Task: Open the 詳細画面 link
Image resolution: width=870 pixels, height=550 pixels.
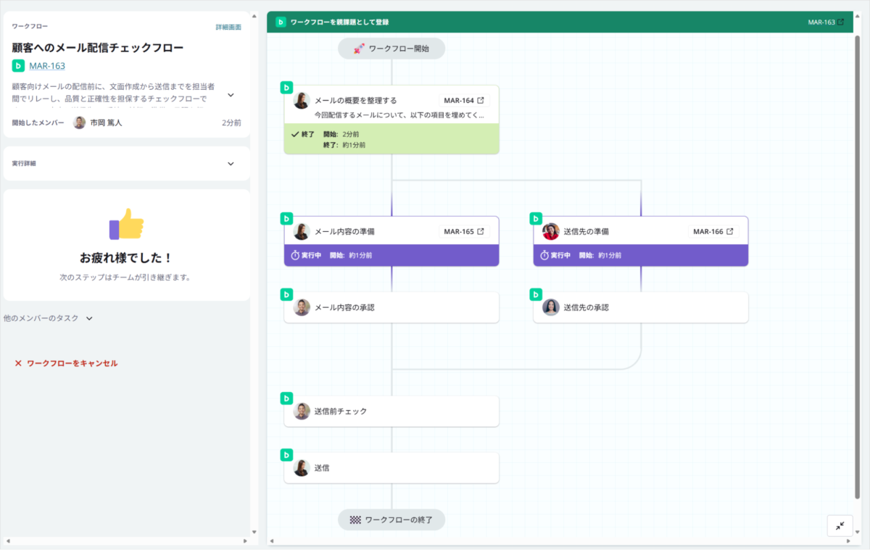Action: [x=228, y=27]
